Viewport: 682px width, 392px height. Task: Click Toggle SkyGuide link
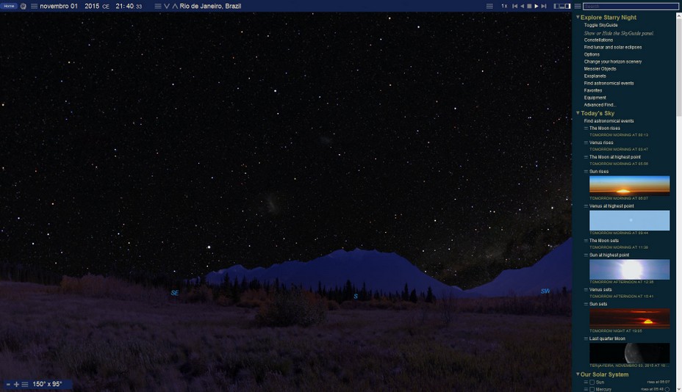600,25
